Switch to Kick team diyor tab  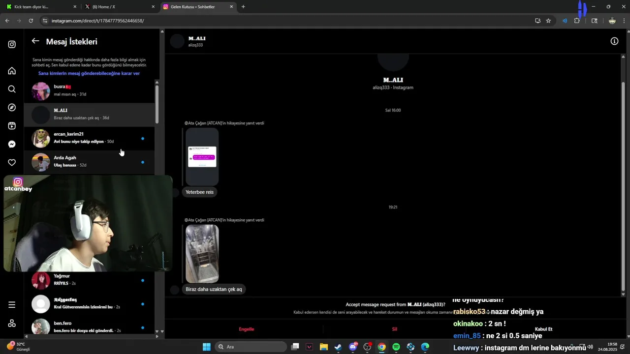point(41,7)
